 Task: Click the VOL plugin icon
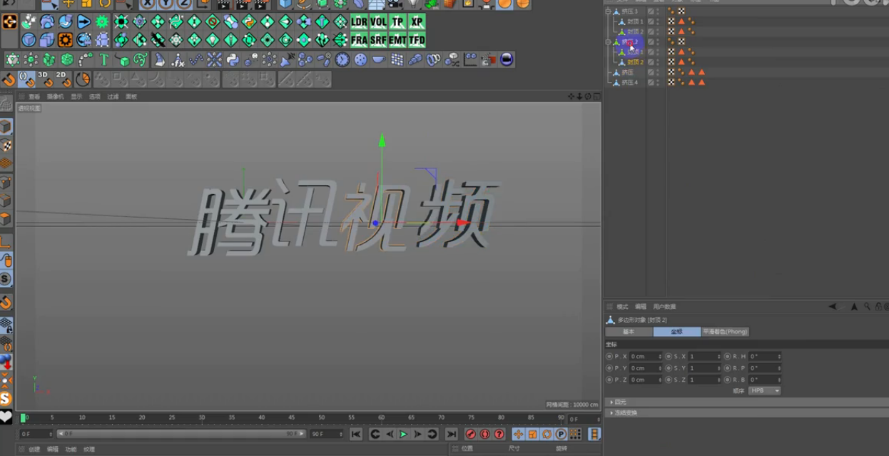pyautogui.click(x=378, y=22)
